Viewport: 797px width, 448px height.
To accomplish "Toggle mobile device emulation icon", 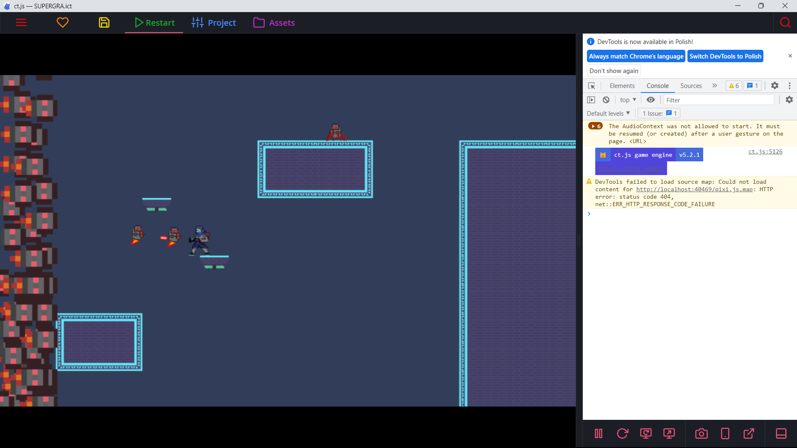I will (x=725, y=433).
